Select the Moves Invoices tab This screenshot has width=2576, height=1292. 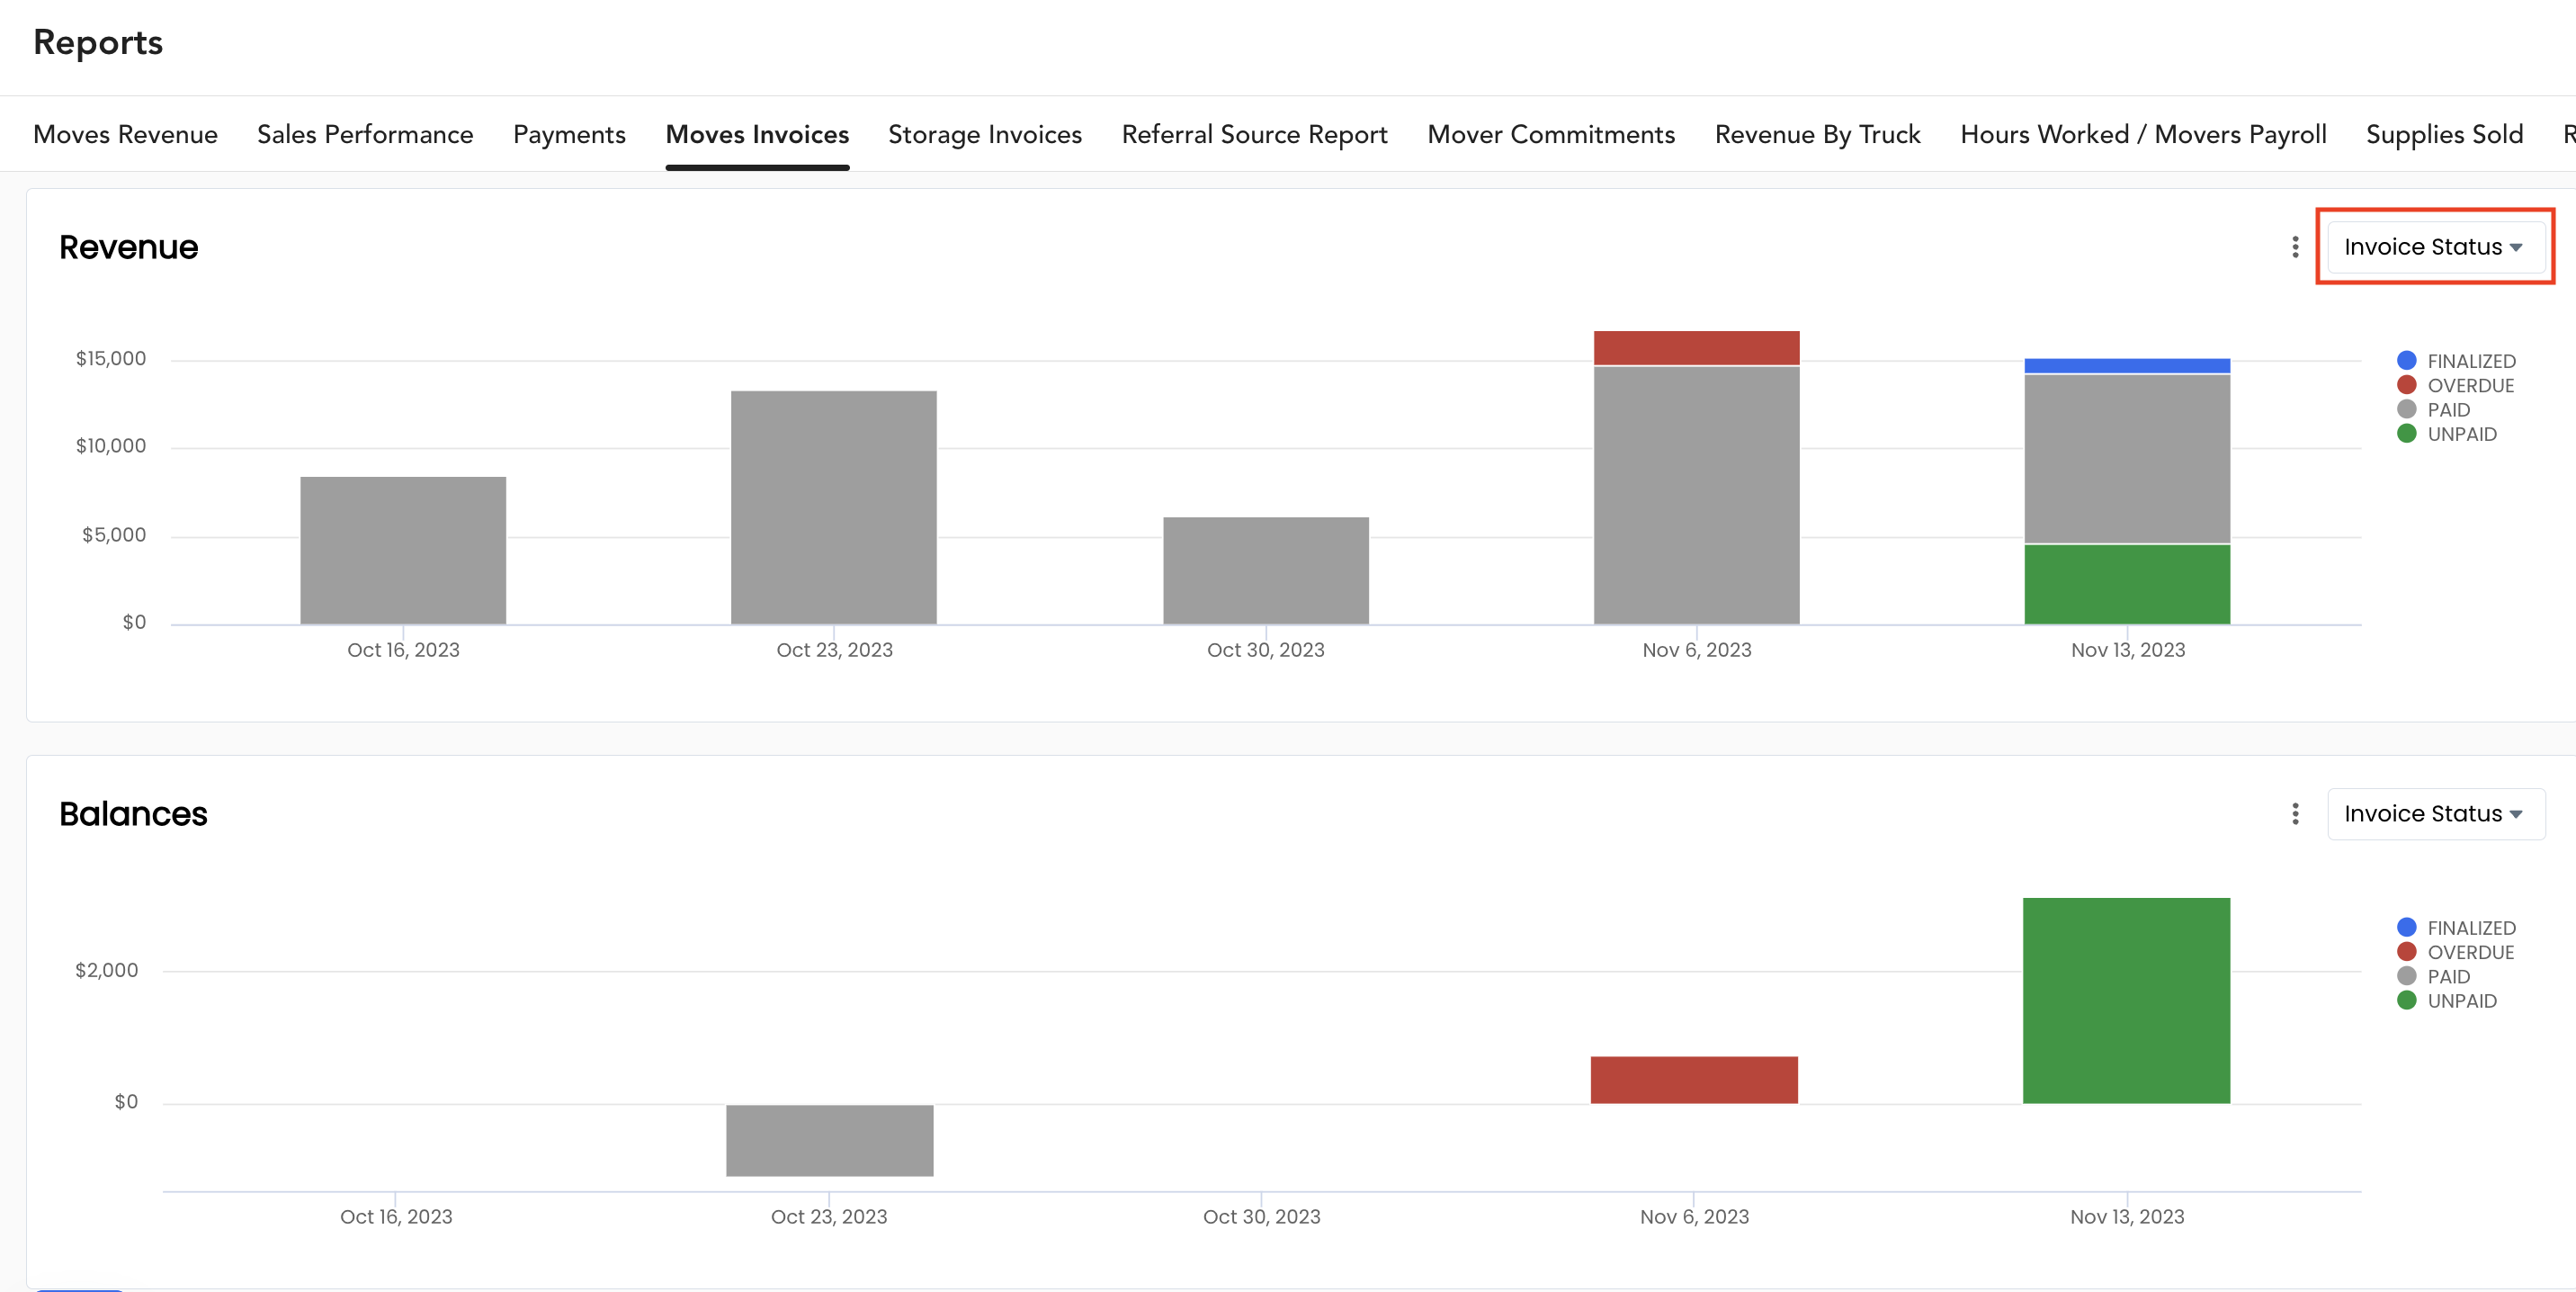click(x=757, y=134)
